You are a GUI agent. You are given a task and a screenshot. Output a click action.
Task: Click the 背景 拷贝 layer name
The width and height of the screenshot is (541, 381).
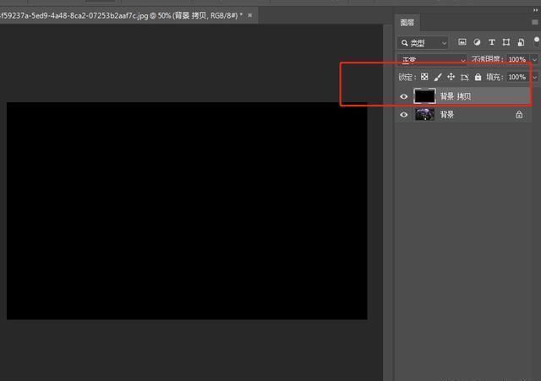click(456, 96)
